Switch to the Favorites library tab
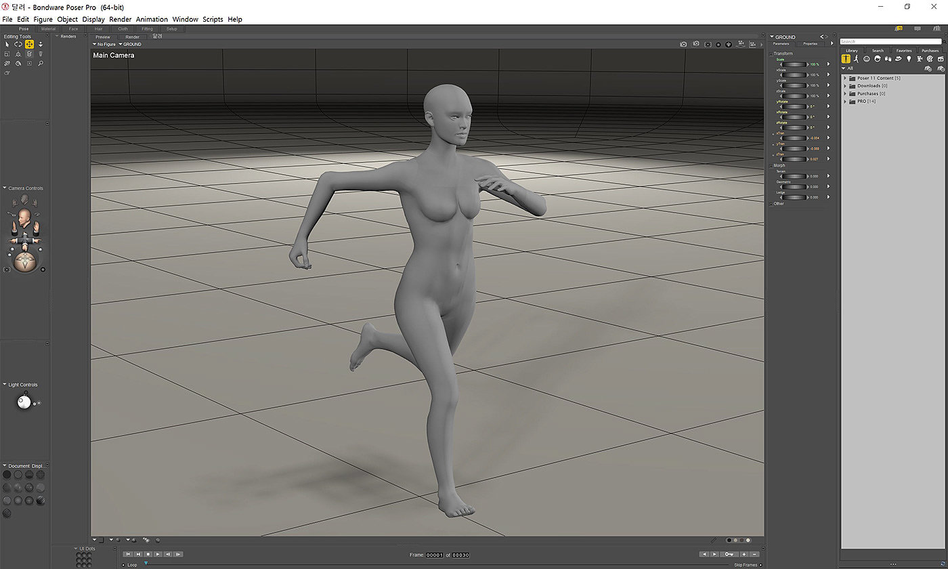Screen dimensions: 948x569 tap(903, 50)
